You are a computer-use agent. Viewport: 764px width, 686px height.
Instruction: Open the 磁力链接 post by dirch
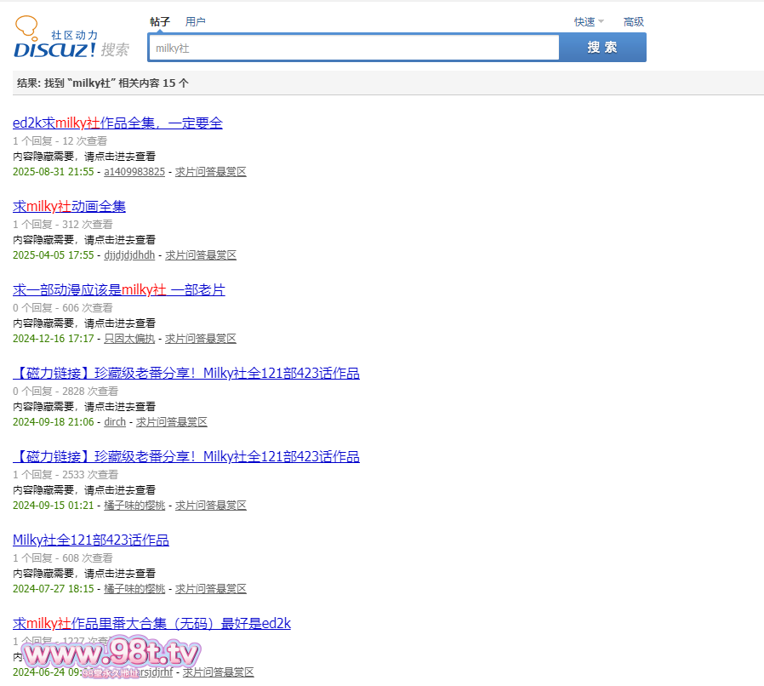(185, 373)
